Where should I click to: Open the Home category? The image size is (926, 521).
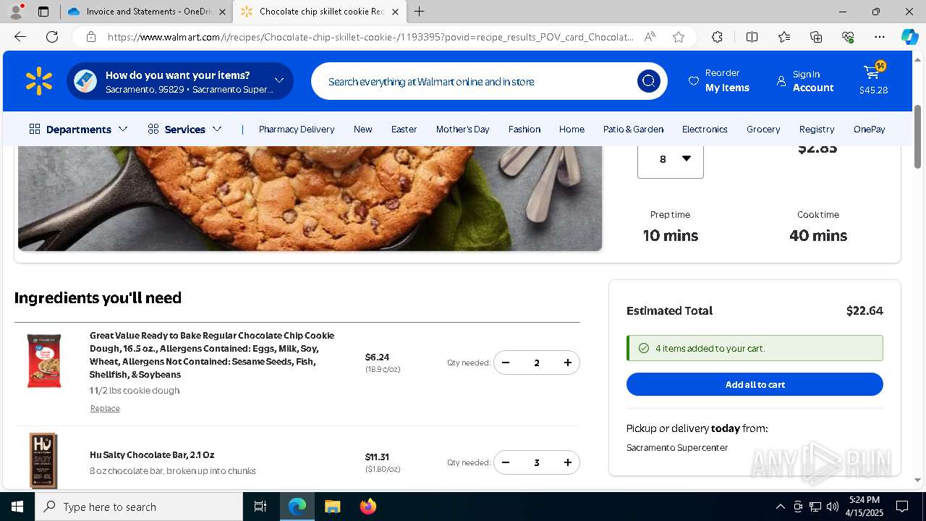pos(572,129)
